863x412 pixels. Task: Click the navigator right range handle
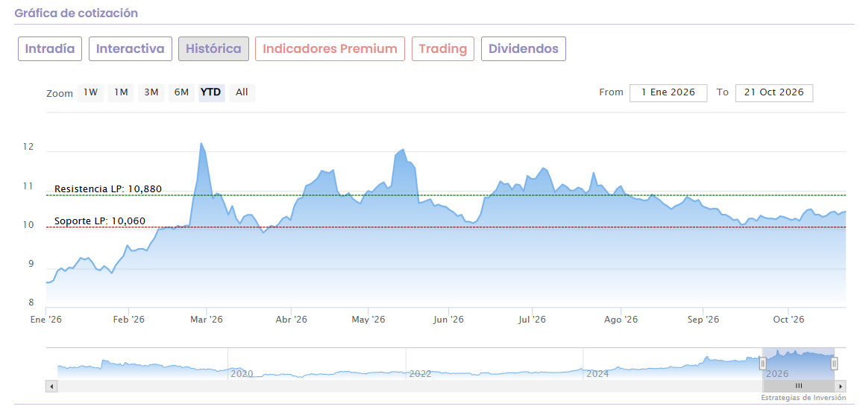[835, 364]
